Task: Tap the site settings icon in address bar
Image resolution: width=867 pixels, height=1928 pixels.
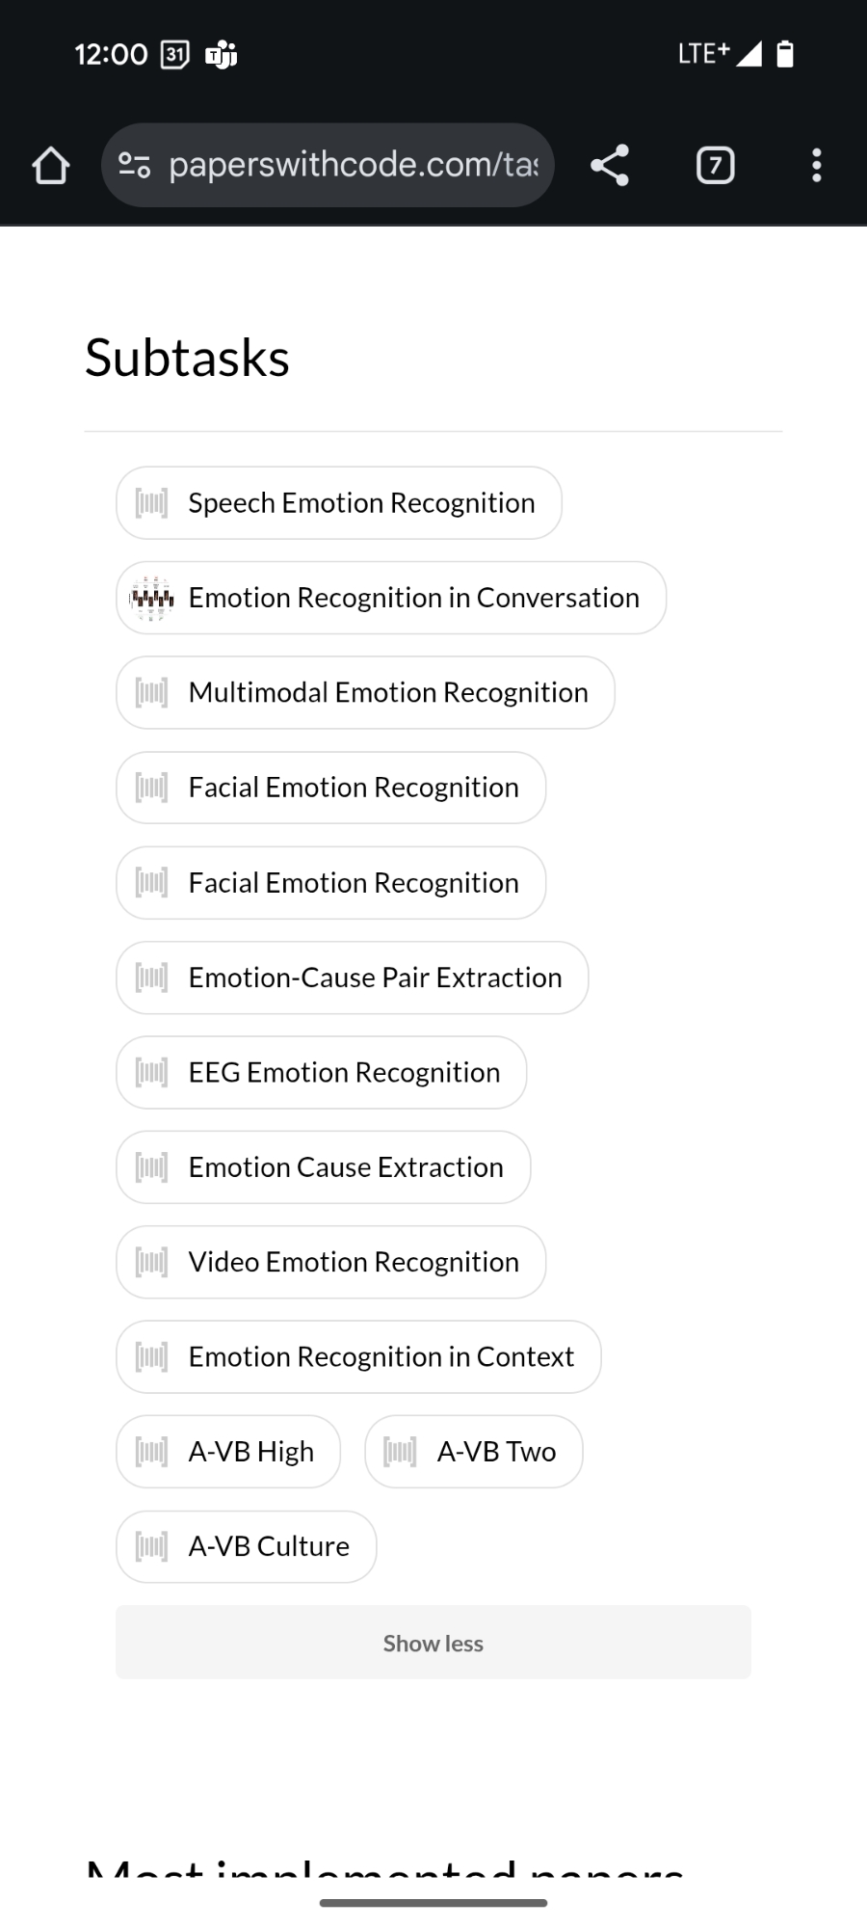Action: (x=134, y=165)
